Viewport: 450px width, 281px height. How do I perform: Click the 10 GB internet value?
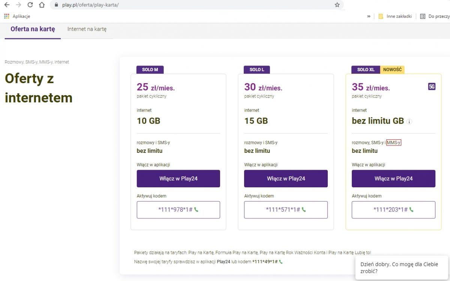coord(148,121)
